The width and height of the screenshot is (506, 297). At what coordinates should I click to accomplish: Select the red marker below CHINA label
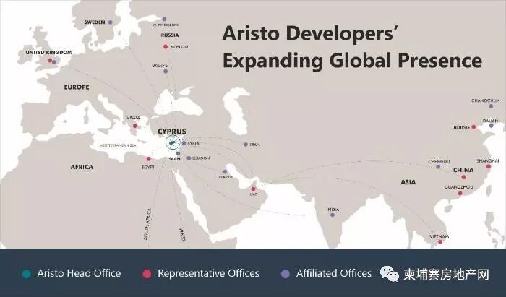[464, 177]
